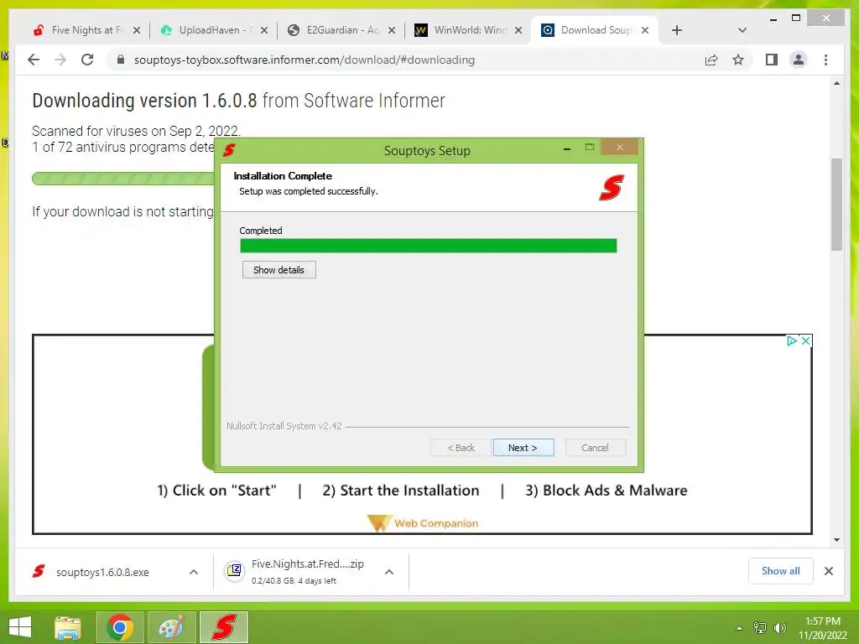Click the address bar URL
Viewport: 859px width, 644px height.
304,60
